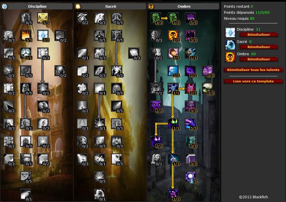Click the pointing finger Vampiric Touch talent 1/1
The image size is (286, 202).
(x=173, y=159)
